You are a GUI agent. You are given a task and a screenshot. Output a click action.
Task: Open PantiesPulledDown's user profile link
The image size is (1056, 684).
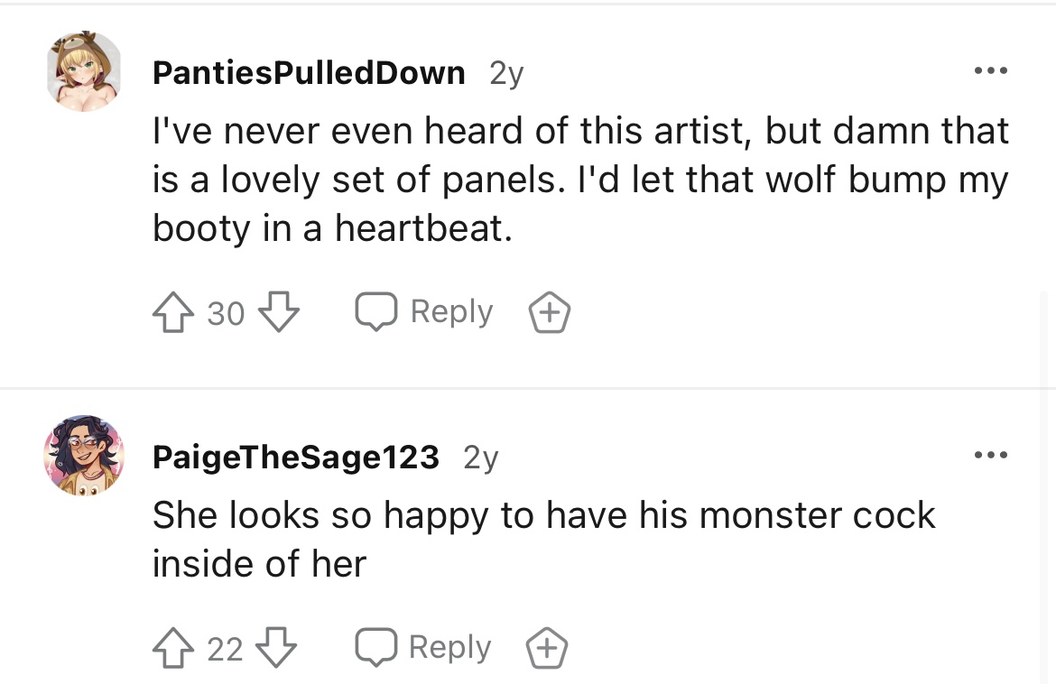pos(309,73)
